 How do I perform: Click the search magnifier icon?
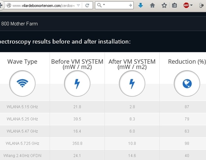tap(99, 5)
